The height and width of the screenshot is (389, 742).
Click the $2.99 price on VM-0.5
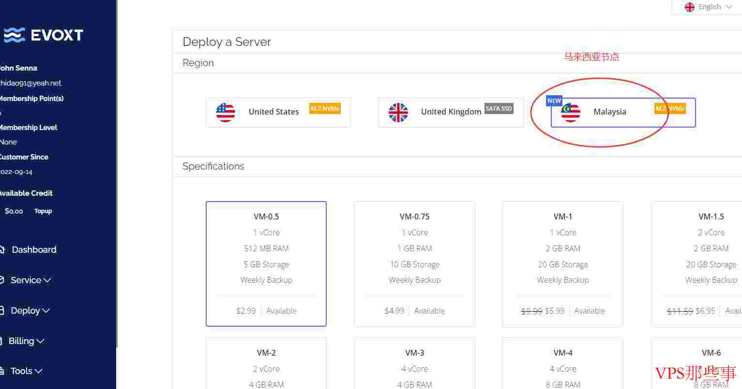pyautogui.click(x=246, y=311)
